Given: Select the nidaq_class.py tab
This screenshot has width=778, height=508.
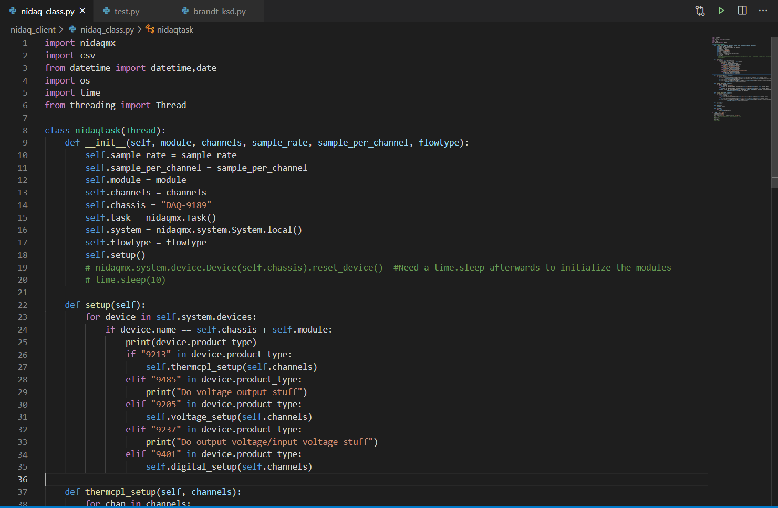Looking at the screenshot, I should point(47,9).
